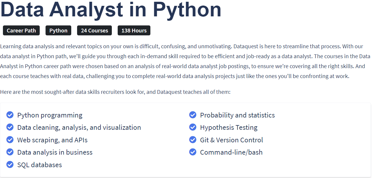Click the checkmark icon beside Python programming

[10, 115]
